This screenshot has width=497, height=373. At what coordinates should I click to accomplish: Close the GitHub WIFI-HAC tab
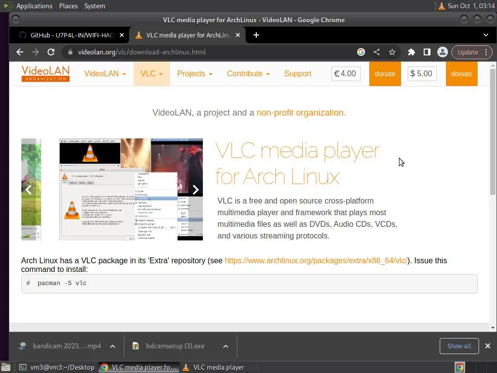(x=122, y=35)
